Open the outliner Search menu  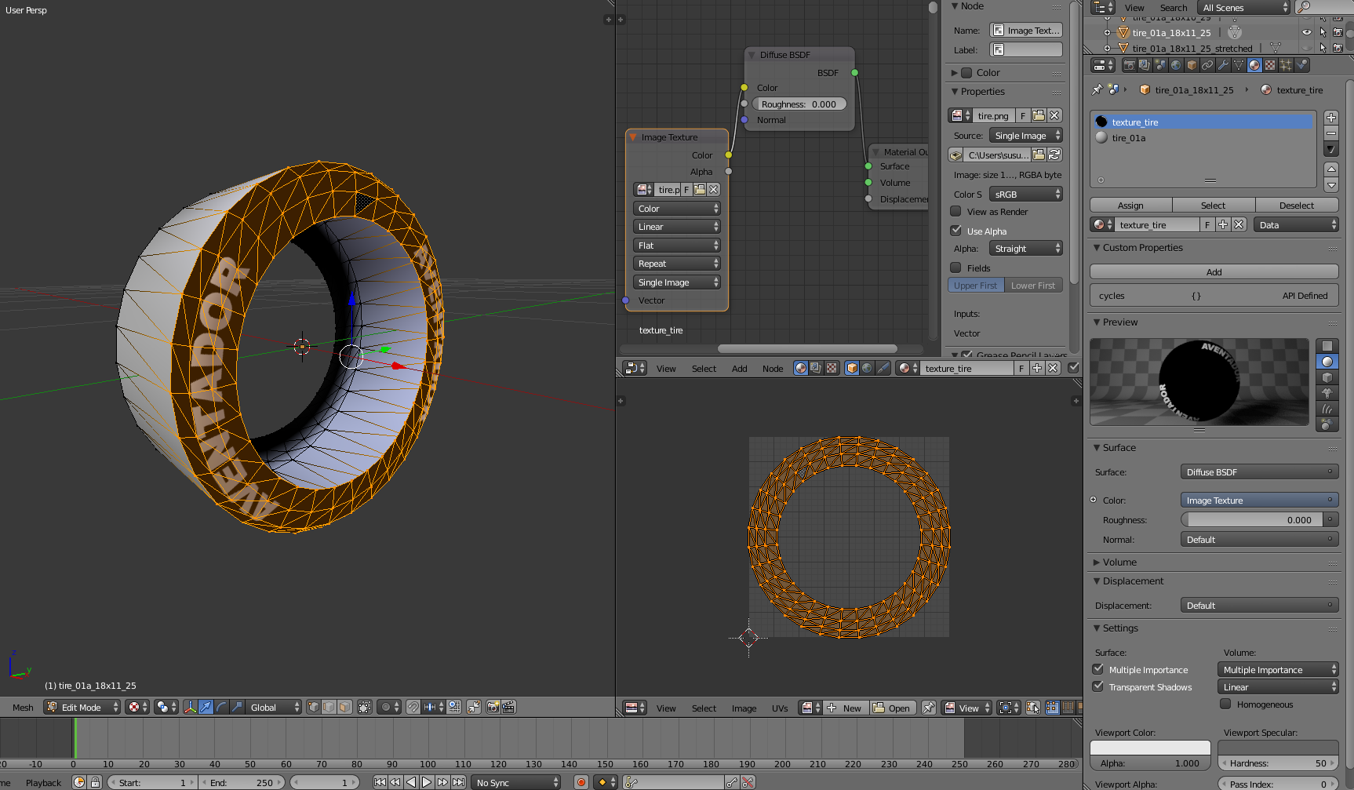1174,8
